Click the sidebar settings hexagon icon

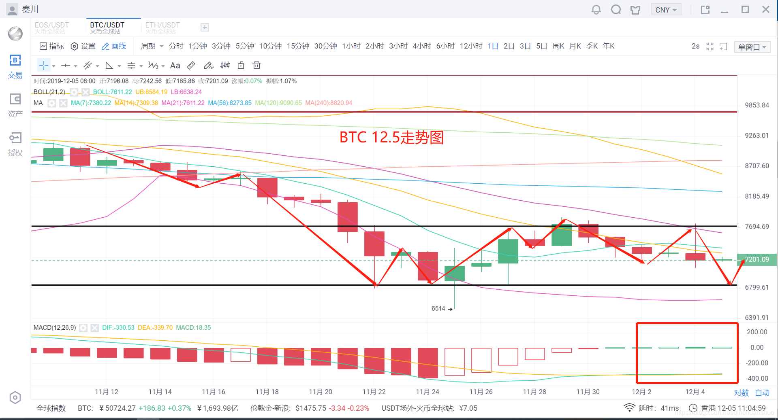[15, 398]
